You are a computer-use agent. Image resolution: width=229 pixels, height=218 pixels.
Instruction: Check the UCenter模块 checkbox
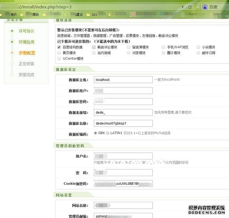tap(59, 59)
